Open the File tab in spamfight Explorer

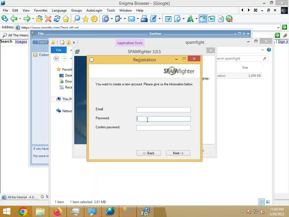[59, 50]
